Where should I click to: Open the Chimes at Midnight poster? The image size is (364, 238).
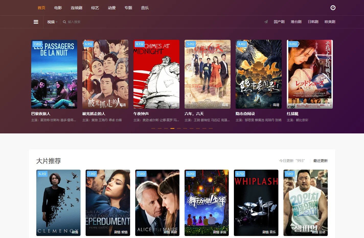pos(156,74)
